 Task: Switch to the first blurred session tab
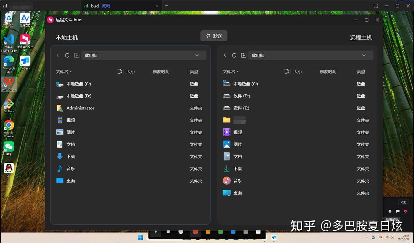point(40,6)
